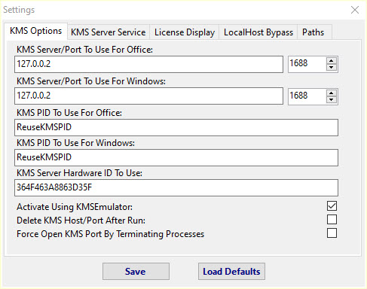This screenshot has width=367, height=289.
Task: Open the KMS Server Service tab
Action: click(x=109, y=32)
